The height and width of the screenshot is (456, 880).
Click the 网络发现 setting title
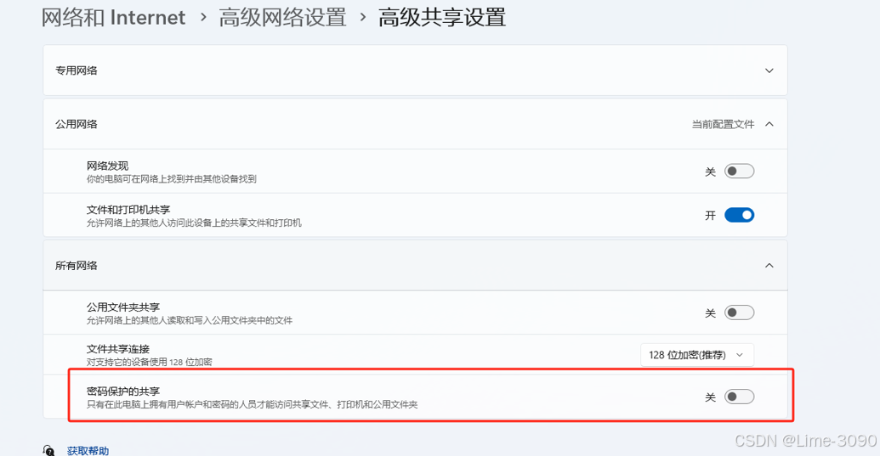point(108,166)
